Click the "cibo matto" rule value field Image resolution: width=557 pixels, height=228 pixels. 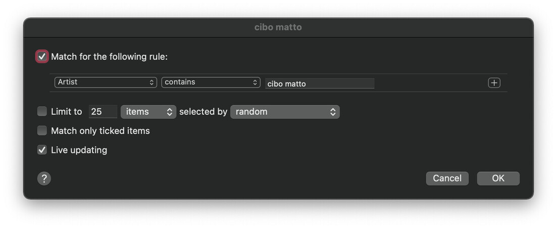click(x=320, y=84)
